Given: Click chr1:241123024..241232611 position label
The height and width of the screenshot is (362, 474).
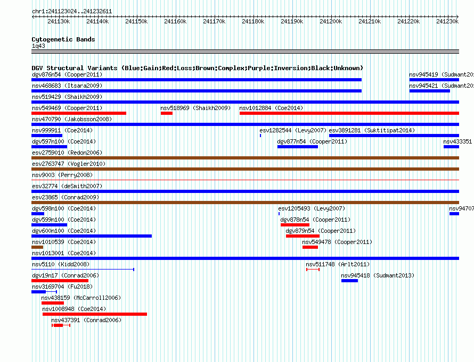Looking at the screenshot, I should tap(72, 11).
